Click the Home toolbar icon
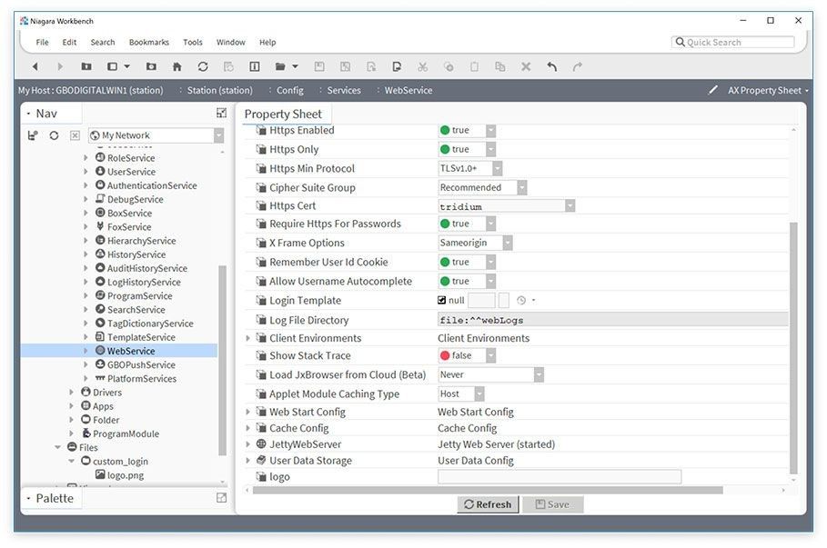Image resolution: width=827 pixels, height=548 pixels. coord(177,66)
